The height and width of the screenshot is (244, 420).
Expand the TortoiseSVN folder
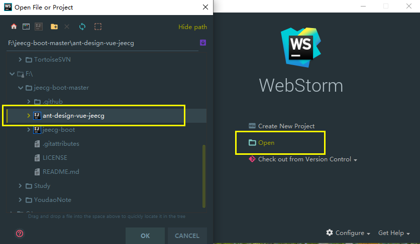(20, 59)
